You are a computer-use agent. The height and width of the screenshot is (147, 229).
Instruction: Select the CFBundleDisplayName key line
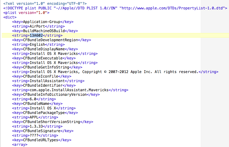pyautogui.click(x=45, y=49)
